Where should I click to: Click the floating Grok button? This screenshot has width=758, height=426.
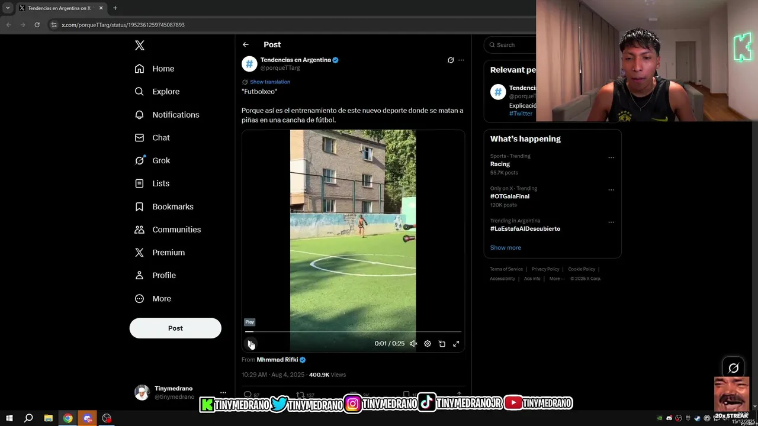pos(733,368)
